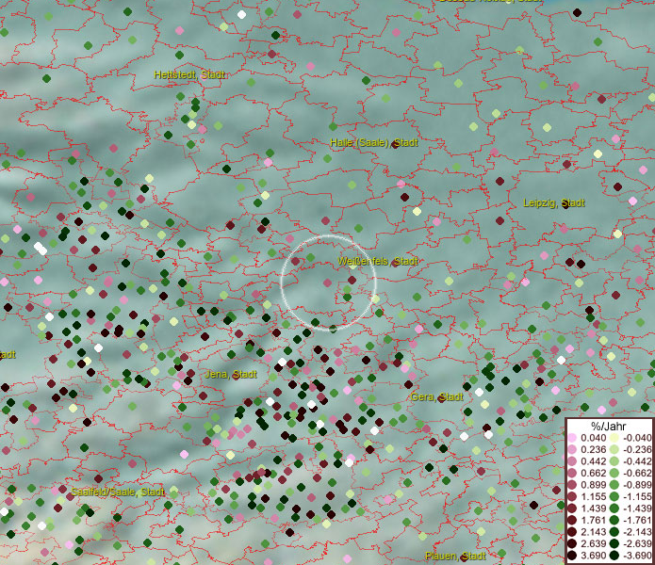Click the center of the white circle marker
The image size is (655, 565).
click(x=329, y=282)
